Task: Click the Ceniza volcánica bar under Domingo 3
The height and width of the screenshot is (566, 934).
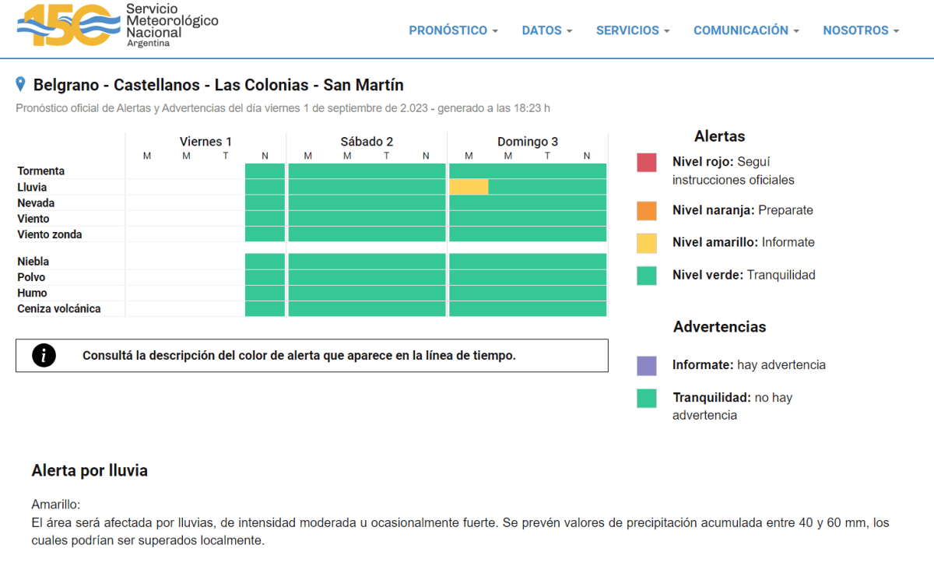Action: point(528,309)
